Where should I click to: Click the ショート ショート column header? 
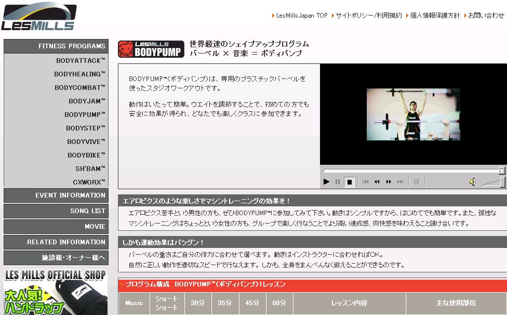click(167, 303)
